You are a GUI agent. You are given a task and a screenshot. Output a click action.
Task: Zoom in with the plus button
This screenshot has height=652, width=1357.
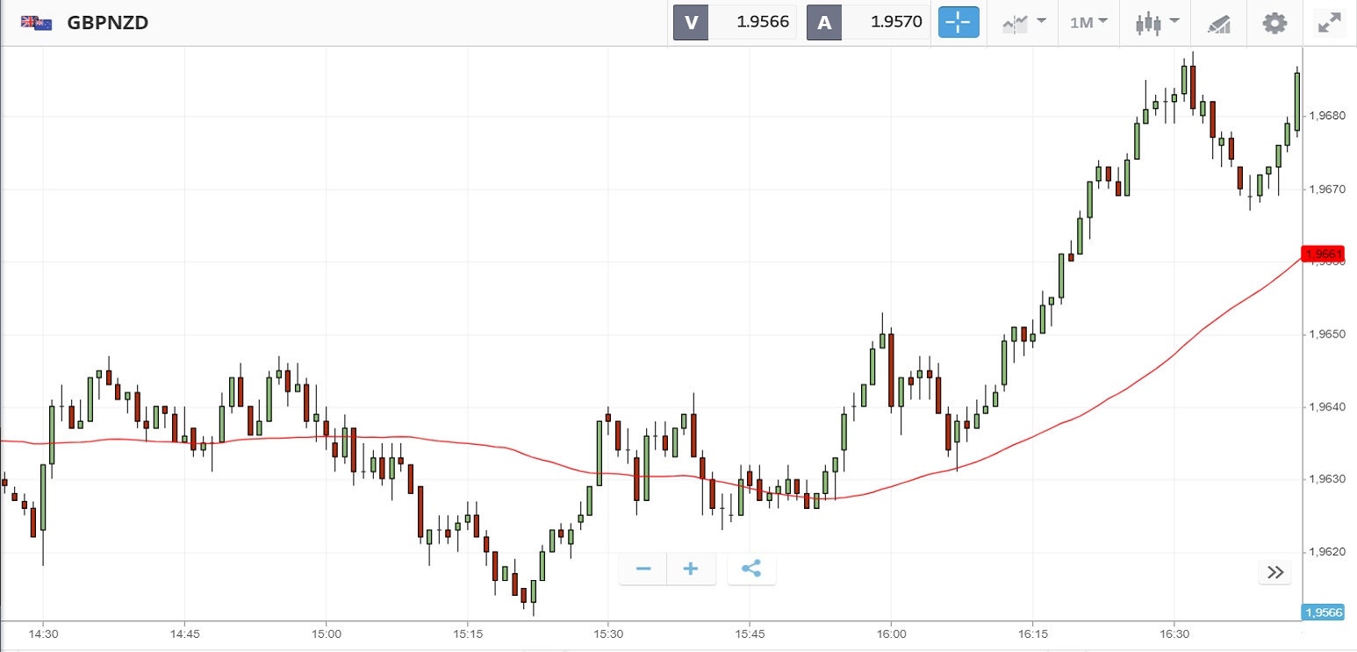(691, 569)
